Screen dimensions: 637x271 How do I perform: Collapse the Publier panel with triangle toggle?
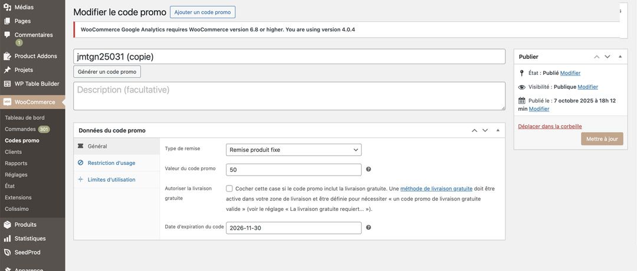(620, 57)
